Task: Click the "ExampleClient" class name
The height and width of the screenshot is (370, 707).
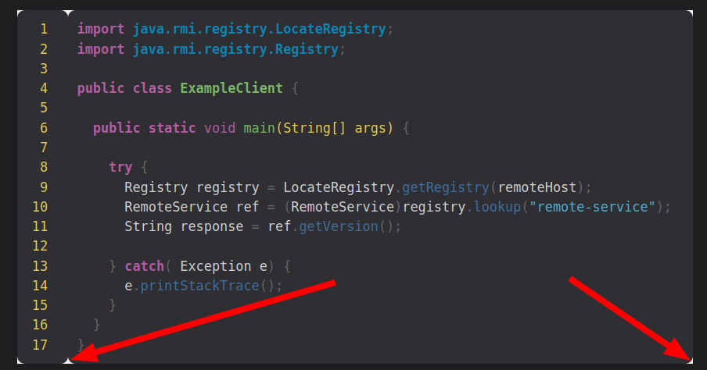Action: [x=231, y=88]
